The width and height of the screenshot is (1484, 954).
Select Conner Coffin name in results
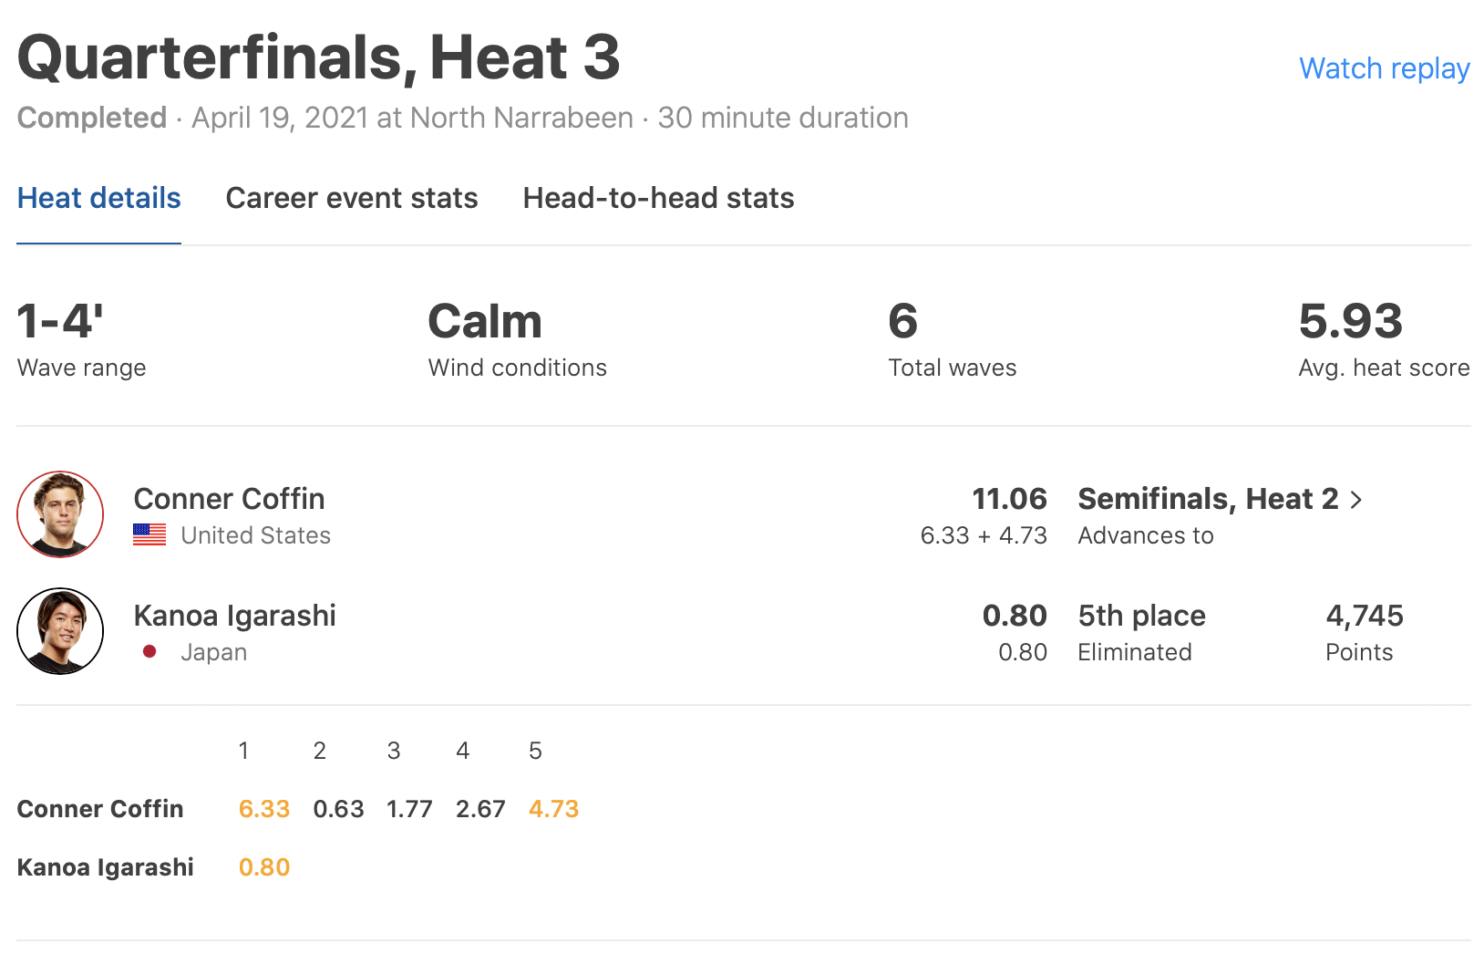click(x=229, y=499)
